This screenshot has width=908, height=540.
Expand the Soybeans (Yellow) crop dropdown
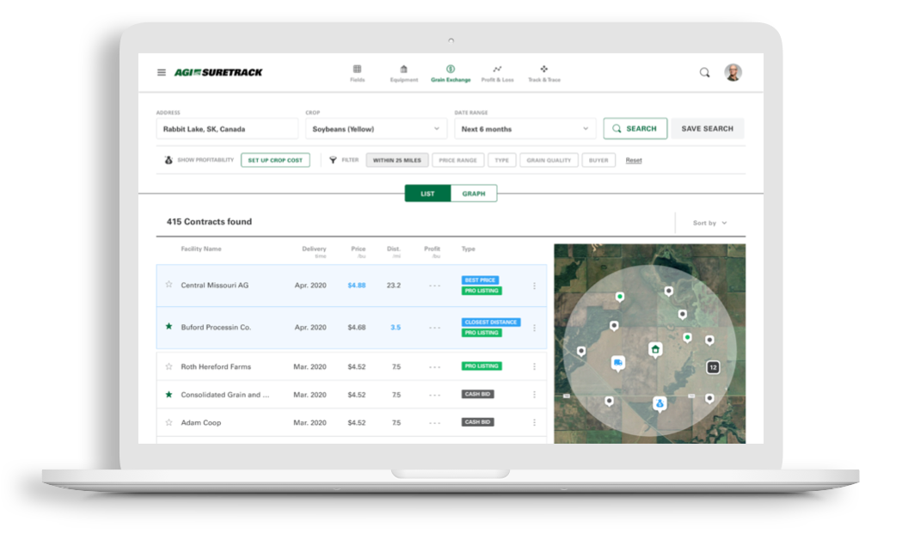[376, 129]
